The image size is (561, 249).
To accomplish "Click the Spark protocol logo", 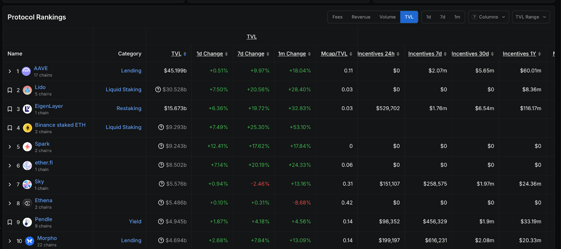I will 27,146.
